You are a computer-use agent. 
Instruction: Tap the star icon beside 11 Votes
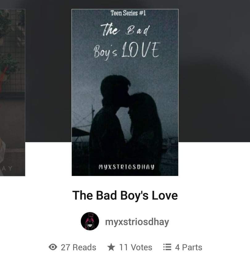(x=111, y=247)
